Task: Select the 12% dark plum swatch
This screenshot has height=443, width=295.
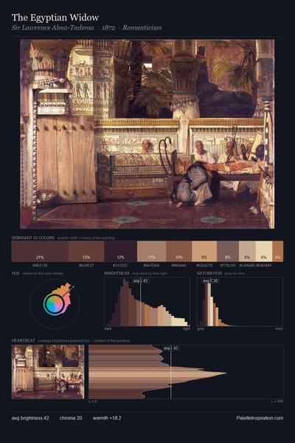Action: click(120, 251)
